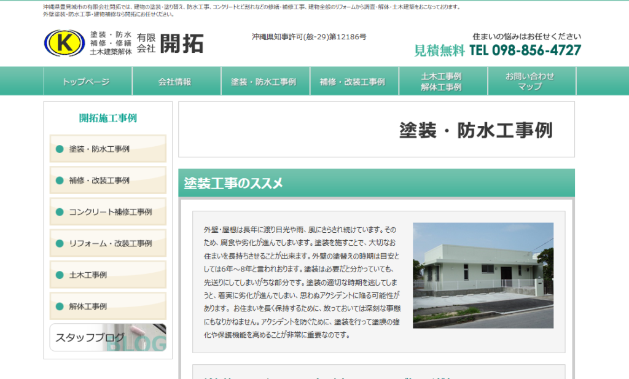Open sidebar リフォーム・改装工事例 item

[107, 243]
